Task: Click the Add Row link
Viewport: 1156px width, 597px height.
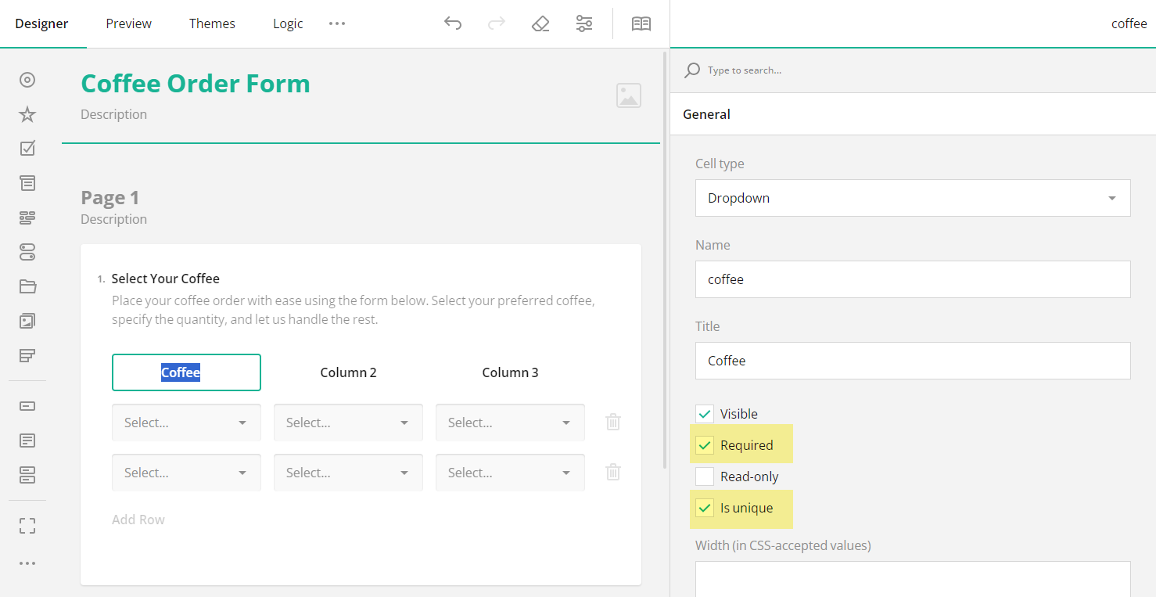Action: pos(138,519)
